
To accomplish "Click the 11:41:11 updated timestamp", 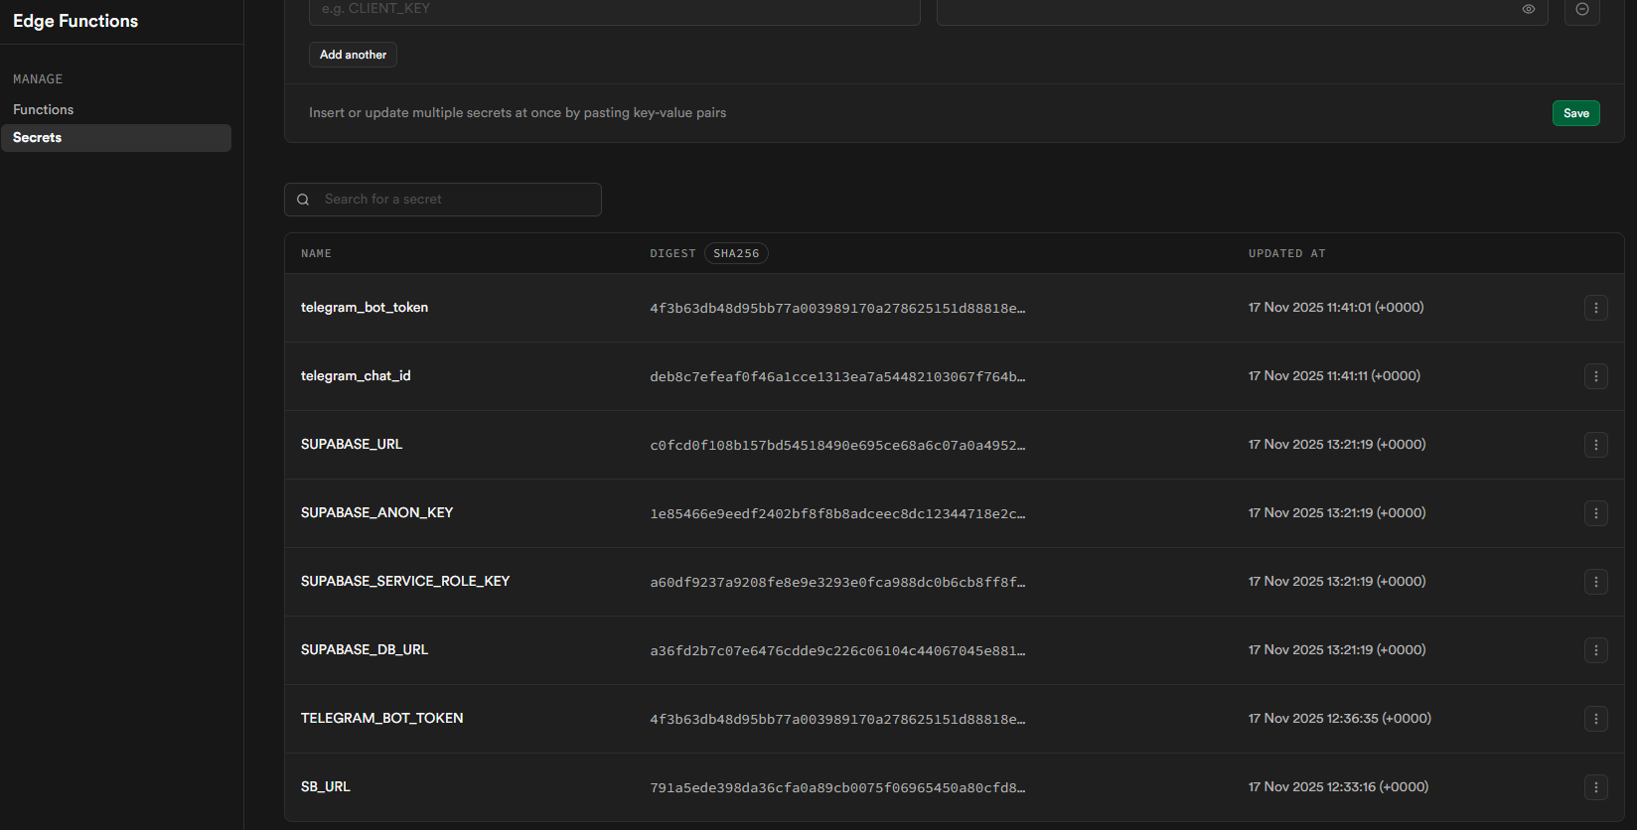I will [1334, 376].
